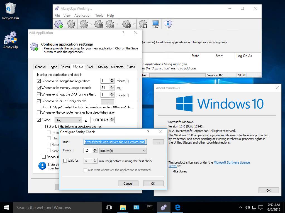
Task: Click the blue monitor toolbar icon
Action: (155, 24)
